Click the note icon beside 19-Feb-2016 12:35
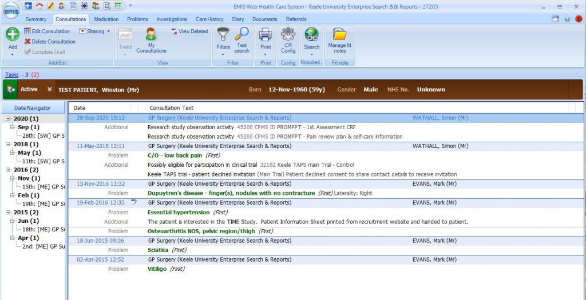Screen dimensions: 586x300 coord(134,202)
